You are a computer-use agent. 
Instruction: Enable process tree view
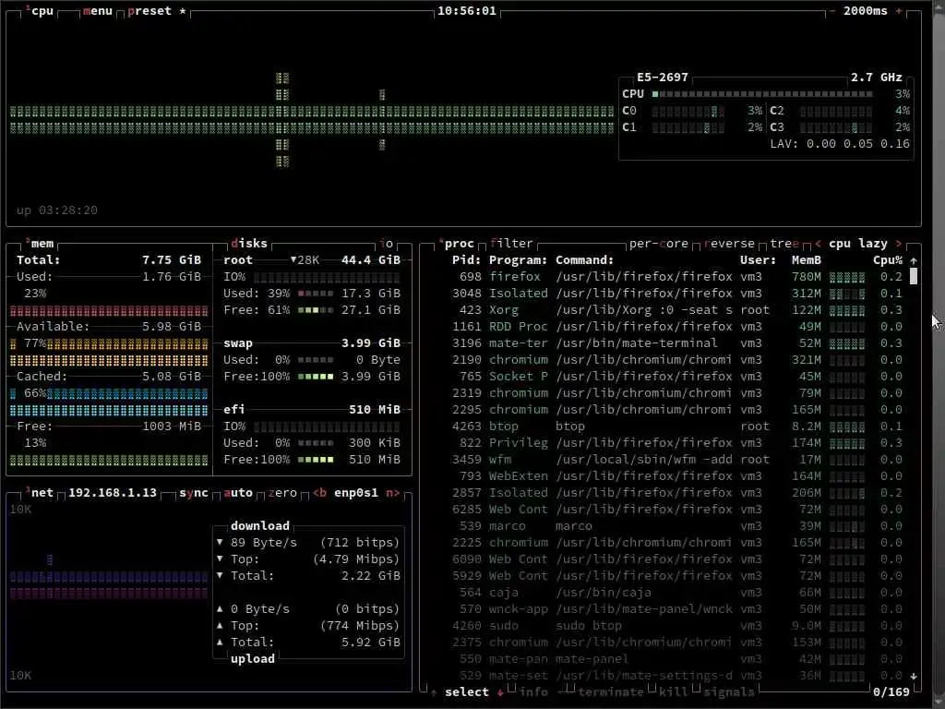tap(784, 244)
